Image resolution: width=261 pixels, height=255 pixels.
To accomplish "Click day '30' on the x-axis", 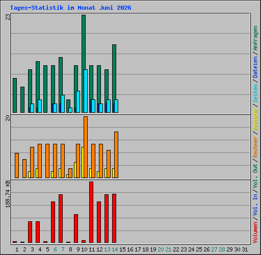I will pyautogui.click(x=237, y=249).
